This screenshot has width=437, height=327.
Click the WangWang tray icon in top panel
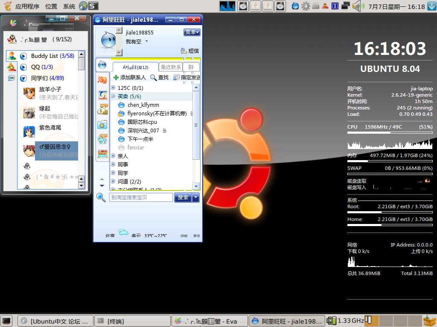[295, 6]
